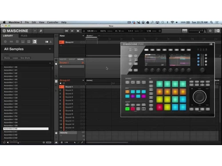The image size is (222, 166).
Task: Select the Scene 1 tab
Action: [x=91, y=36]
